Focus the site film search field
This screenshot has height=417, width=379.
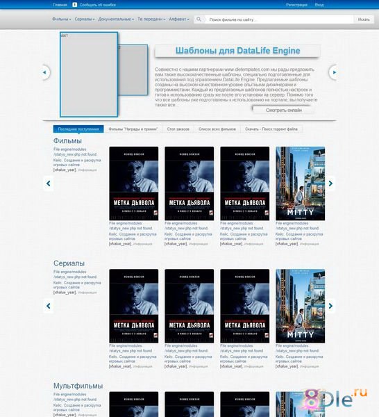click(x=279, y=19)
